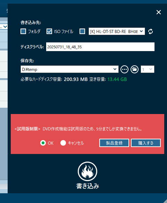Open the copies count dropdown
Viewport: 167px width, 203px height.
148,69
